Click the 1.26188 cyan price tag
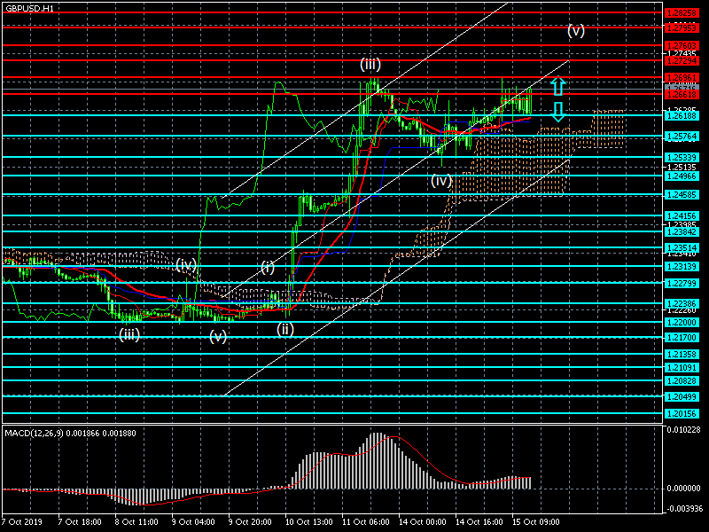 pyautogui.click(x=682, y=116)
